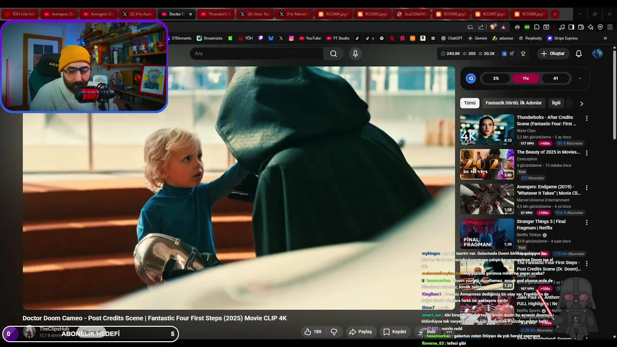Open Beauty of 2025 in Movies thumbnail
617x347 pixels.
(x=487, y=164)
